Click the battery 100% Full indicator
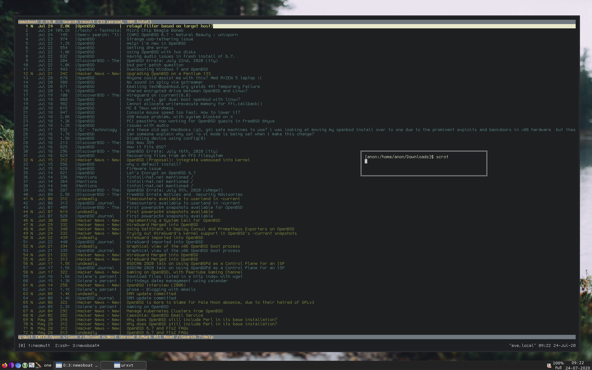Screen dimensions: 592x370 pos(558,365)
